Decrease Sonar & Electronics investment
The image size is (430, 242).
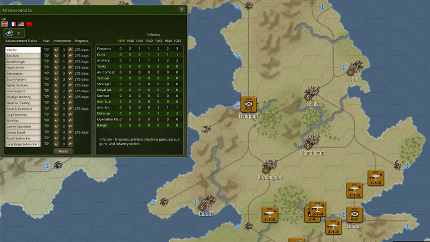tap(56, 109)
